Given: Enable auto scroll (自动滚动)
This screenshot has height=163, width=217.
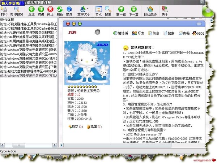Looking at the screenshot, I should click(x=150, y=11).
